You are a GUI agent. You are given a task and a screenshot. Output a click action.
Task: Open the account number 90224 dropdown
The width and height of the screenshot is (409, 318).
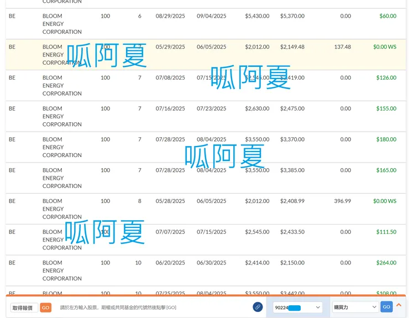[x=297, y=307]
